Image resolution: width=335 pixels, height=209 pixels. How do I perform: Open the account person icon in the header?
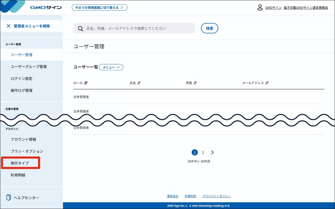point(260,8)
